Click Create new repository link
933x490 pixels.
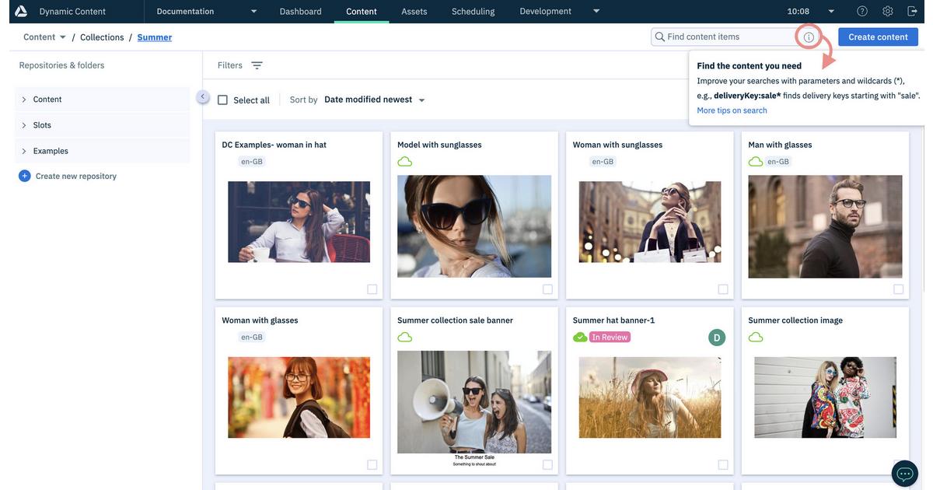click(x=76, y=176)
